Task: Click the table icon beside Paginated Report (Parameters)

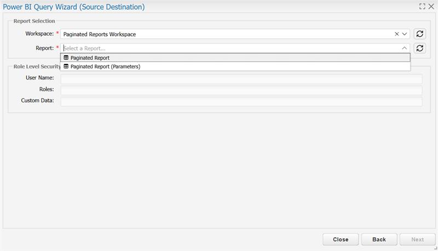Action: (x=66, y=66)
